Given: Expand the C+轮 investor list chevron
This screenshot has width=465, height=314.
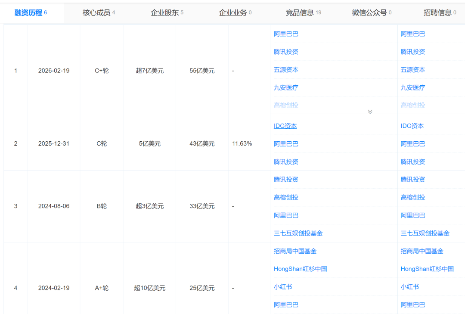Looking at the screenshot, I should (370, 112).
